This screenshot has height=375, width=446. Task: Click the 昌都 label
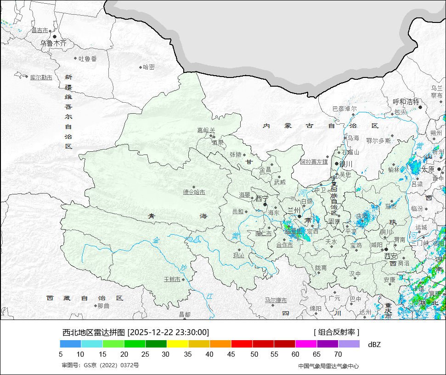[185, 314]
